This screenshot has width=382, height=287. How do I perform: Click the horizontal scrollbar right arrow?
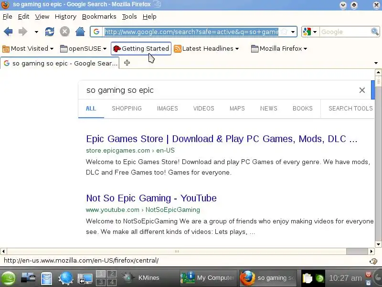(371, 251)
